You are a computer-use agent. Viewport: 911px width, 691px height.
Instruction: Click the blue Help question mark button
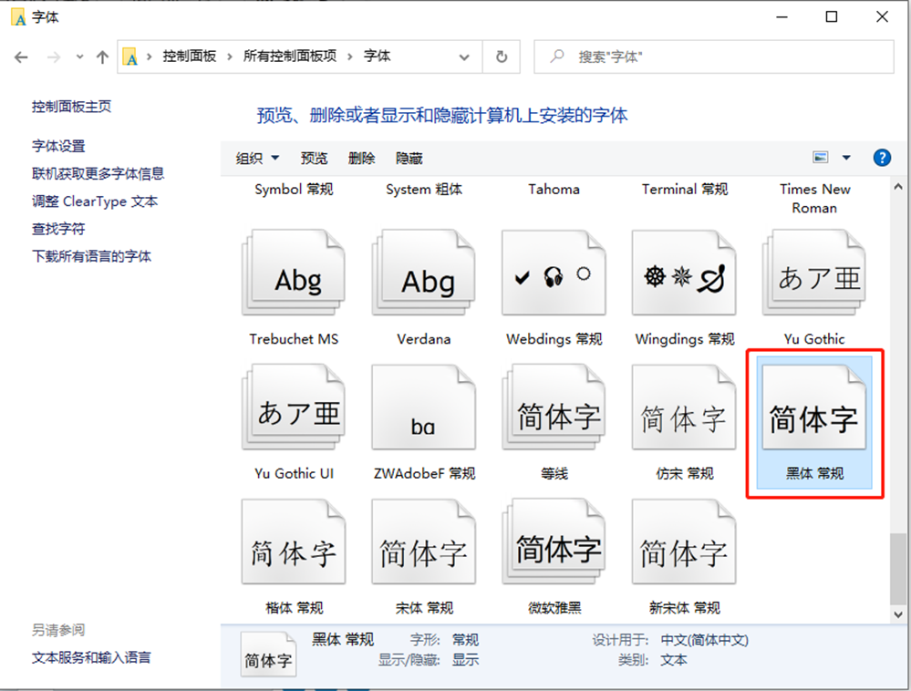point(881,157)
